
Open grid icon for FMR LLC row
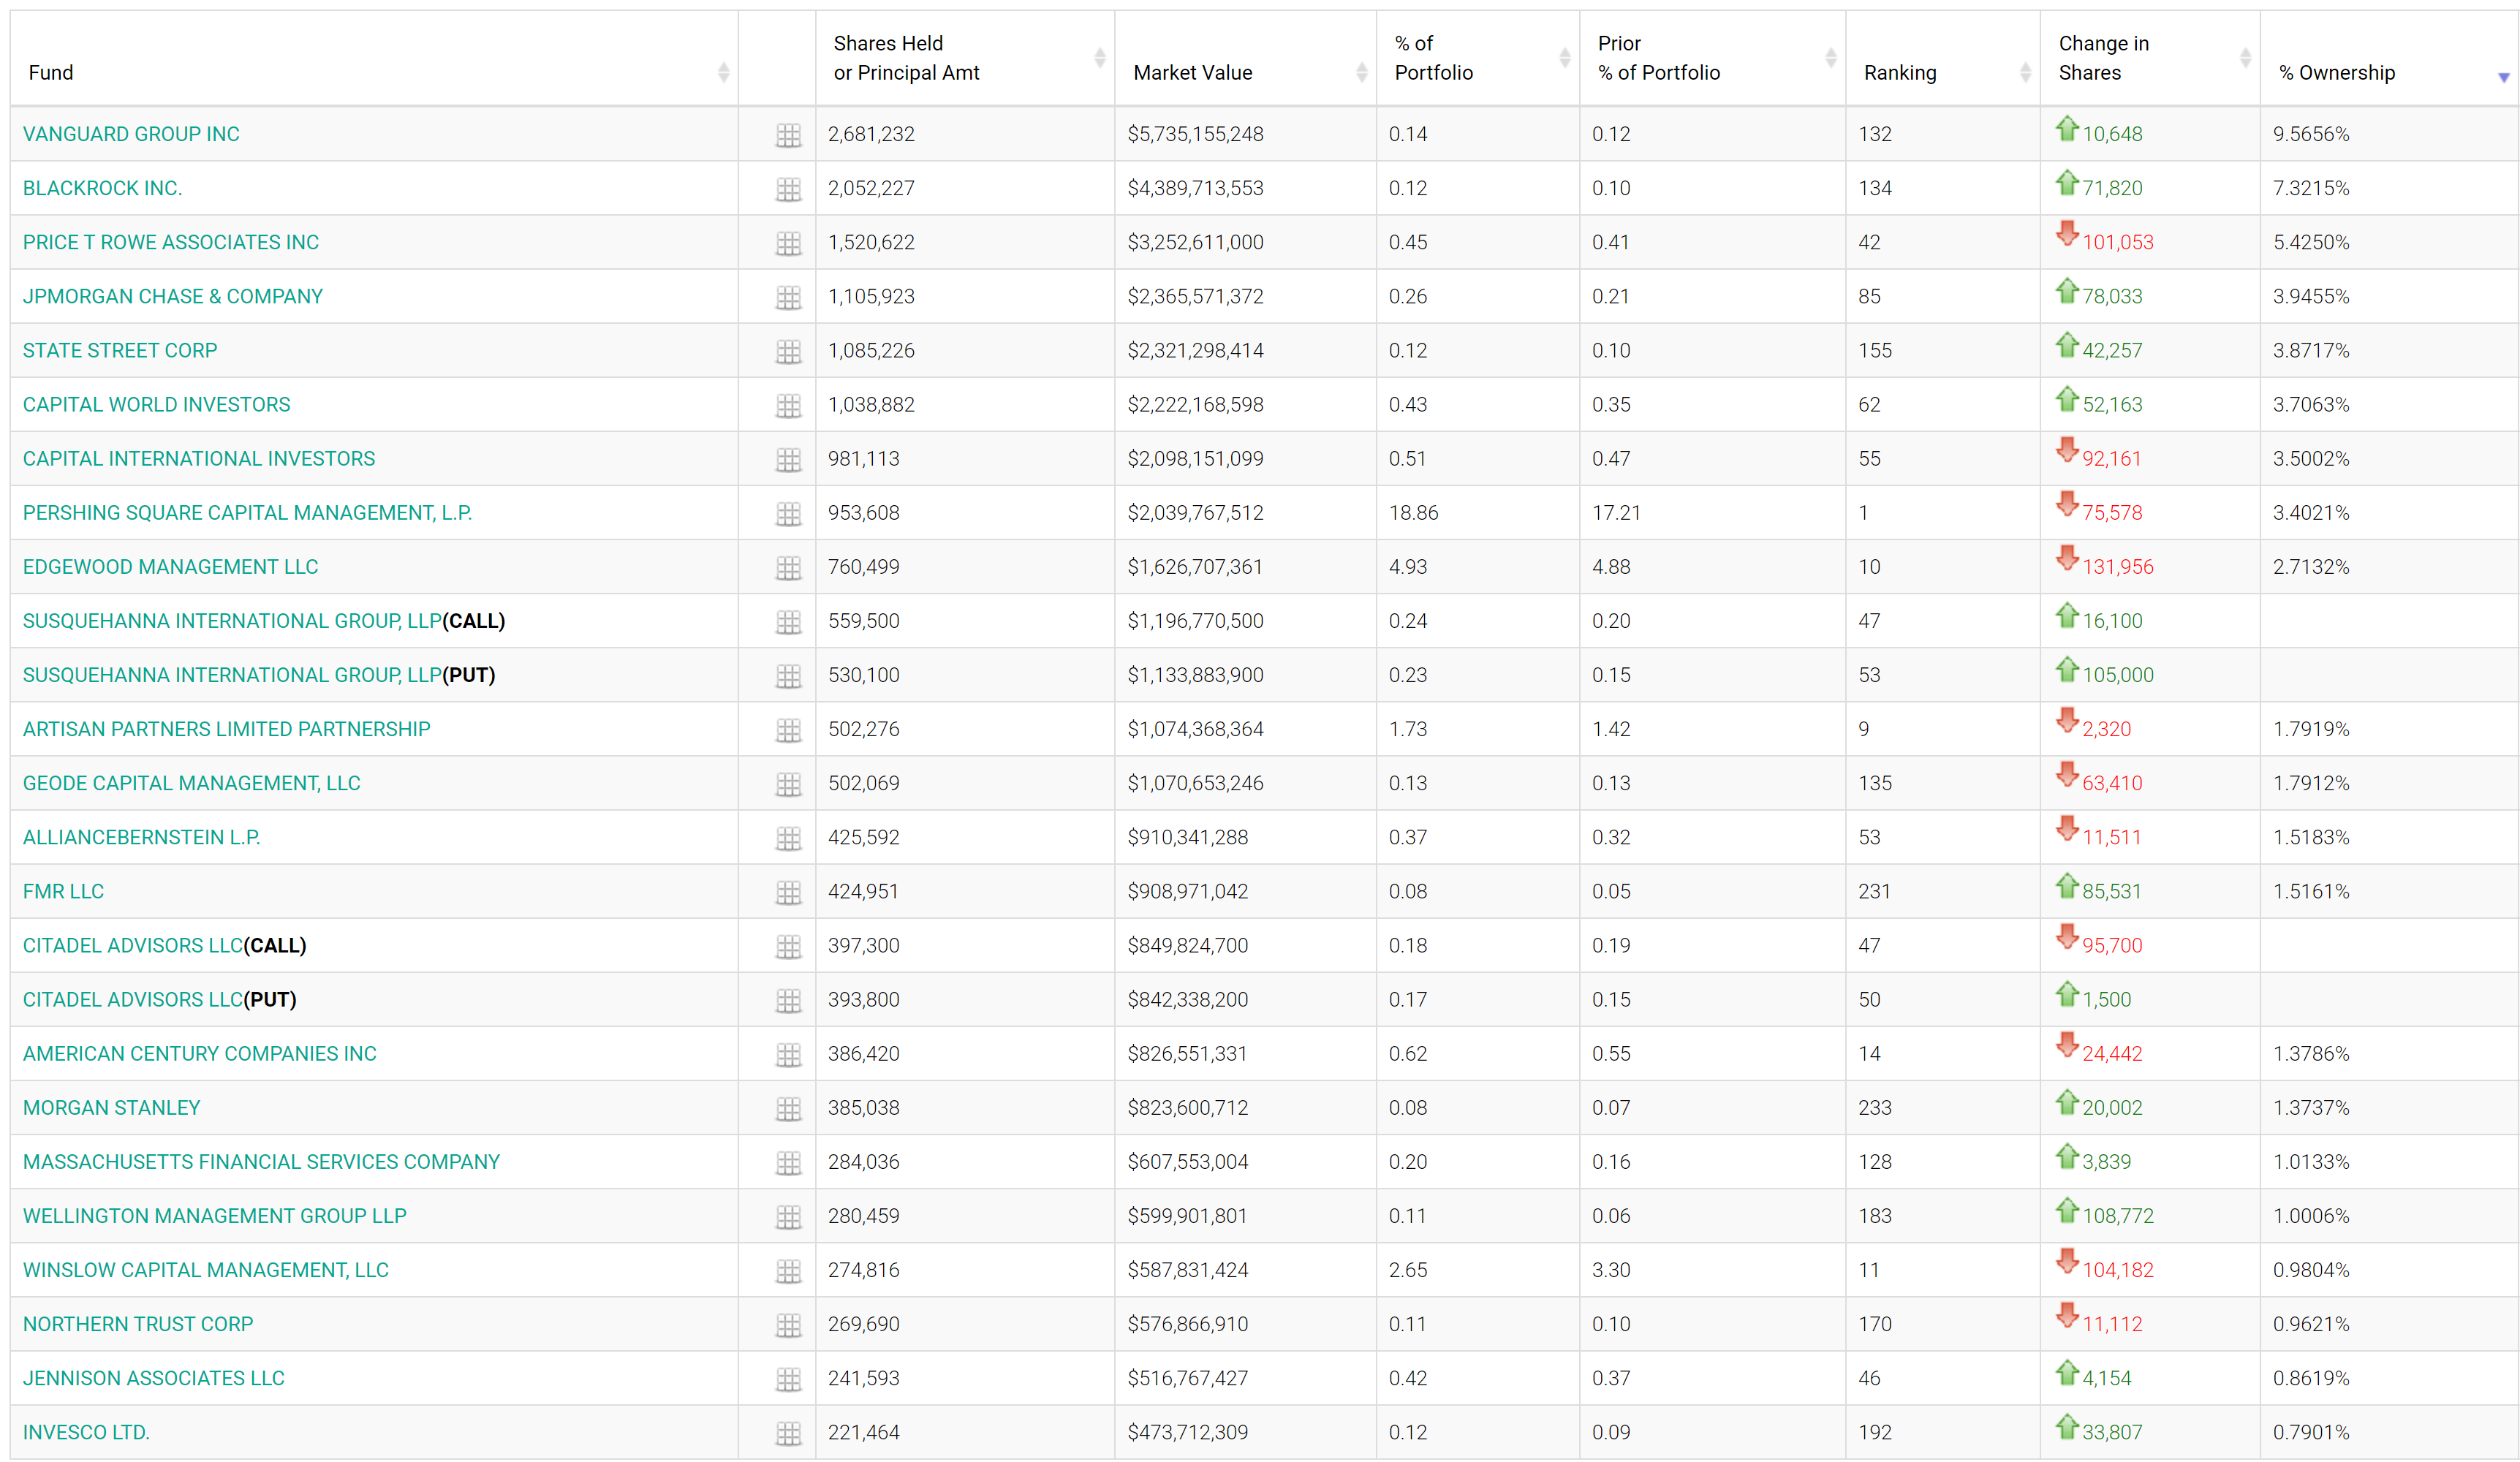click(x=788, y=892)
